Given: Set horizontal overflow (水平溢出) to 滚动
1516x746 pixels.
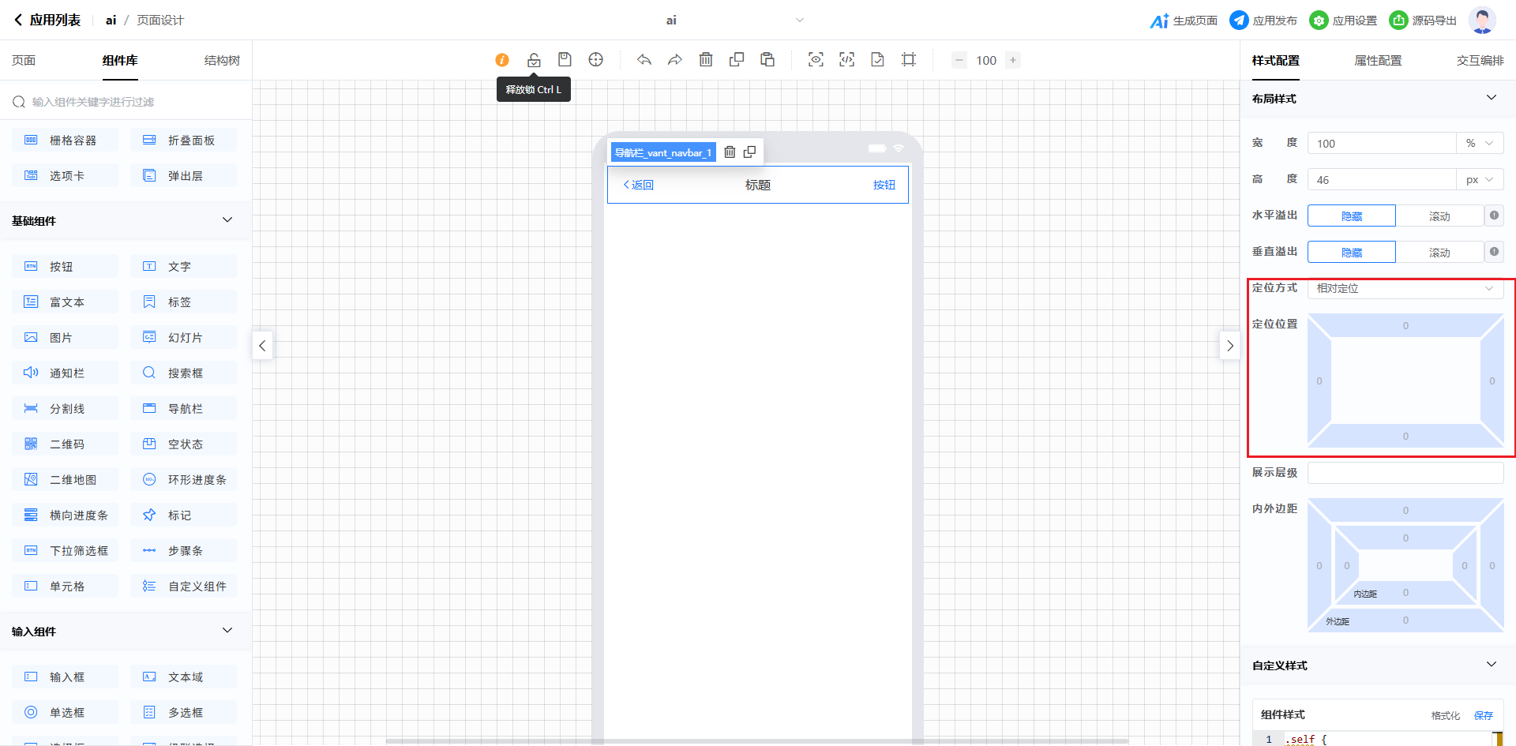Looking at the screenshot, I should click(1439, 216).
